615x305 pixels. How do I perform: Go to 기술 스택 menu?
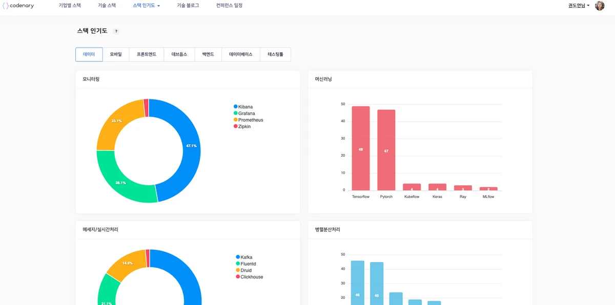pyautogui.click(x=107, y=6)
